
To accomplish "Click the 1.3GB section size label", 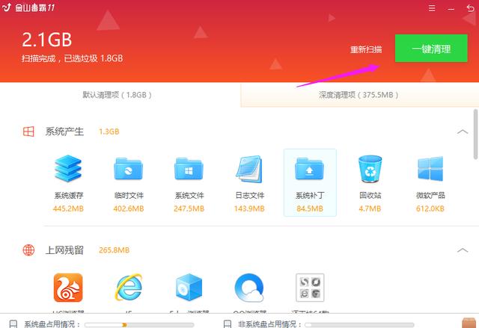I will [x=109, y=131].
